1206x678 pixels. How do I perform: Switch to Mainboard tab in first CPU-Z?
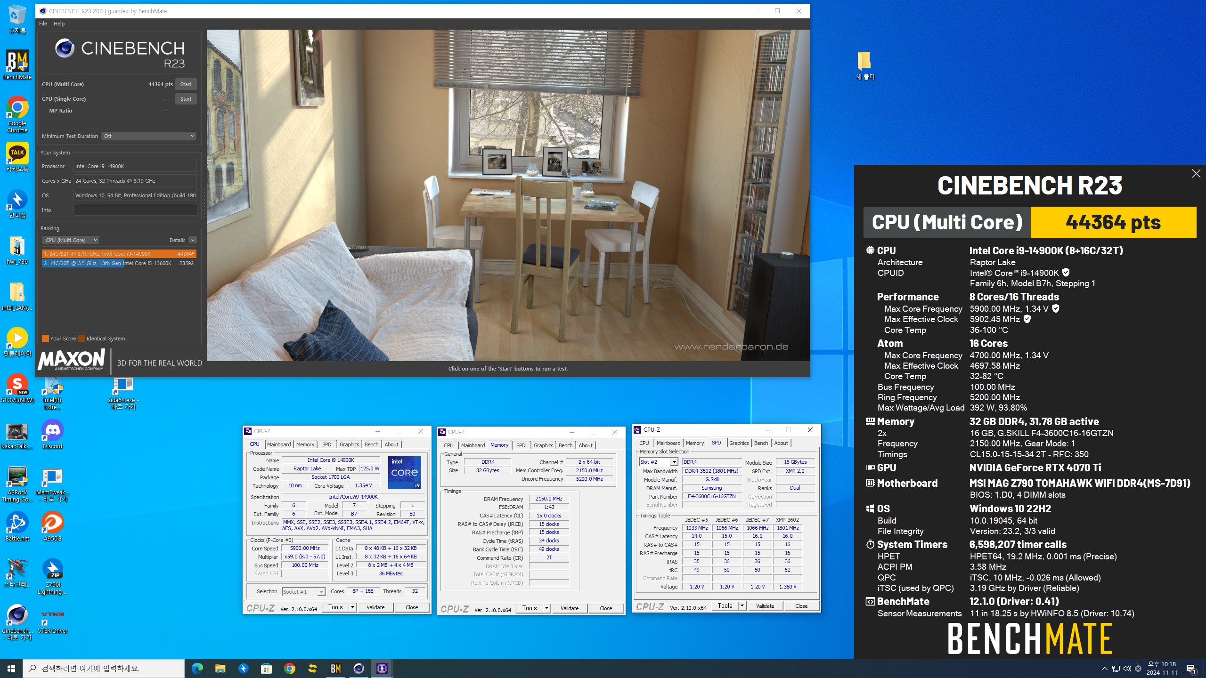279,444
